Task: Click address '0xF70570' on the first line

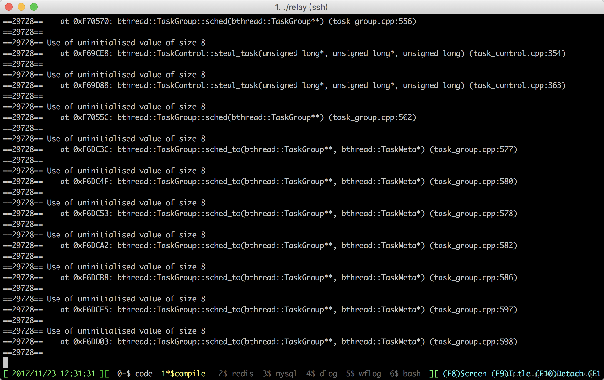Action: point(91,21)
